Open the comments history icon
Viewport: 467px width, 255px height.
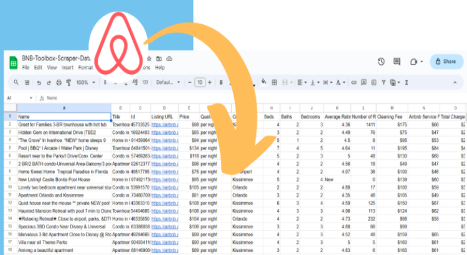click(x=397, y=62)
